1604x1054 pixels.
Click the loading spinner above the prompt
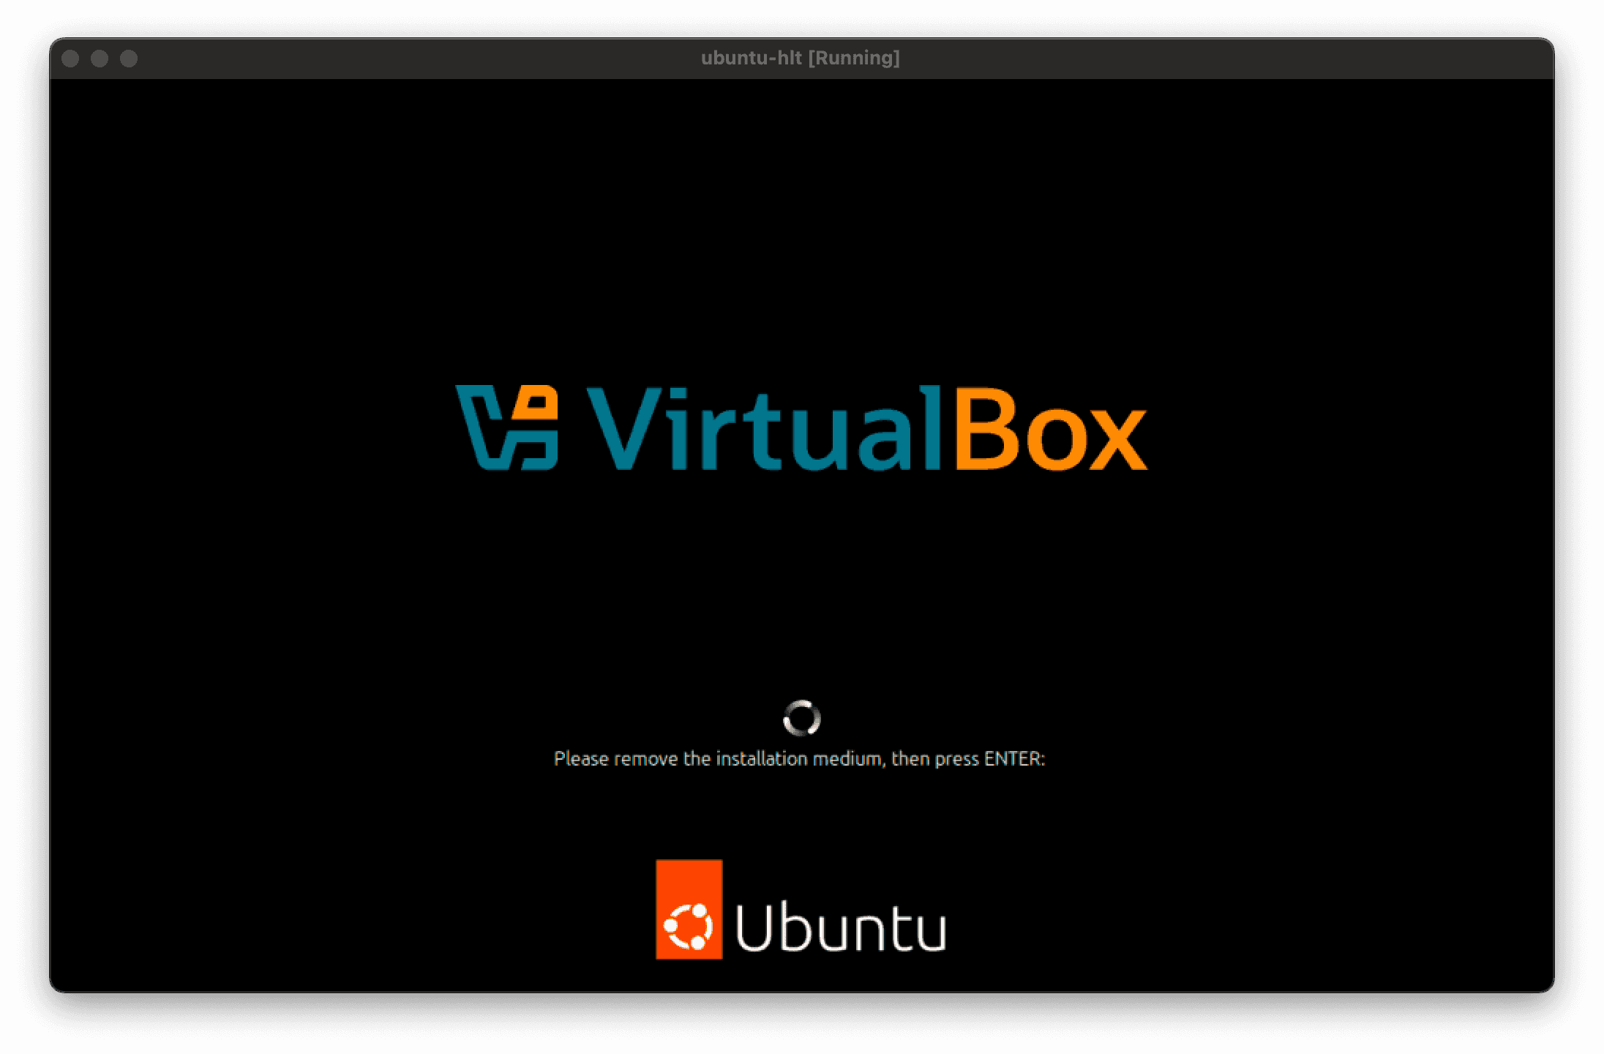coord(802,718)
